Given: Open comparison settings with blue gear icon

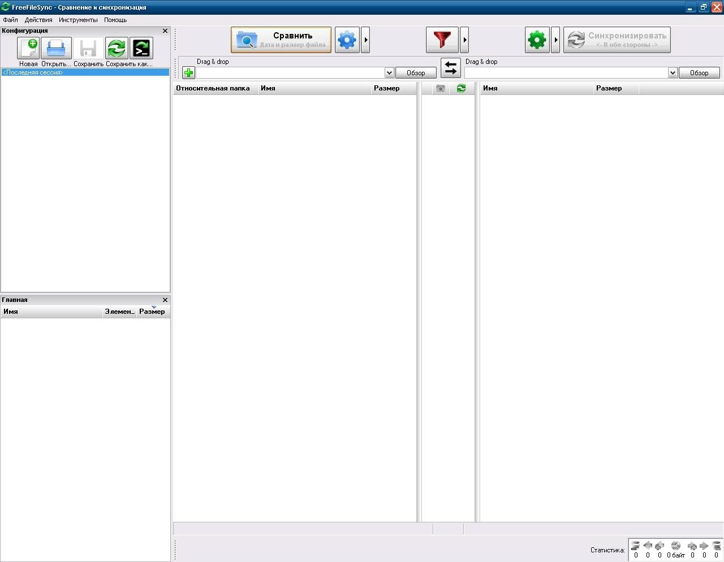Looking at the screenshot, I should click(x=347, y=40).
